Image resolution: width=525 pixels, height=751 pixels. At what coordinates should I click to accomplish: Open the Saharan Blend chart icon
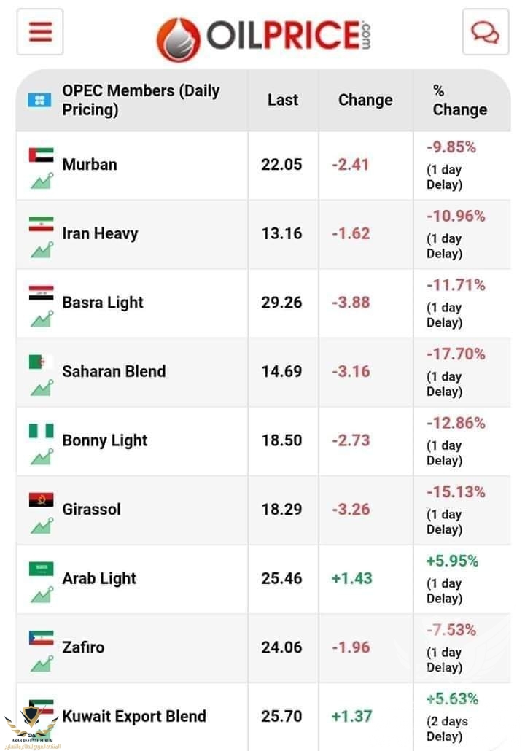[42, 387]
